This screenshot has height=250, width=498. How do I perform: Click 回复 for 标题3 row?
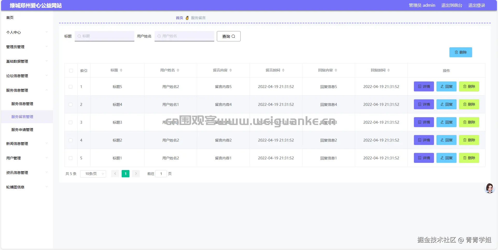(x=446, y=122)
